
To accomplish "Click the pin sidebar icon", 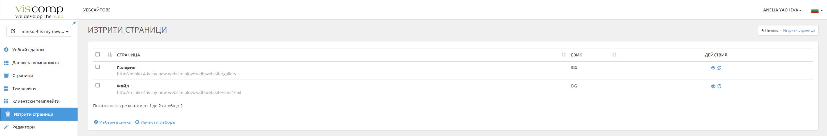I will coord(74,23).
